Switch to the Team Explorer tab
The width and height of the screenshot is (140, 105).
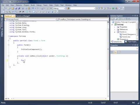click(x=131, y=42)
